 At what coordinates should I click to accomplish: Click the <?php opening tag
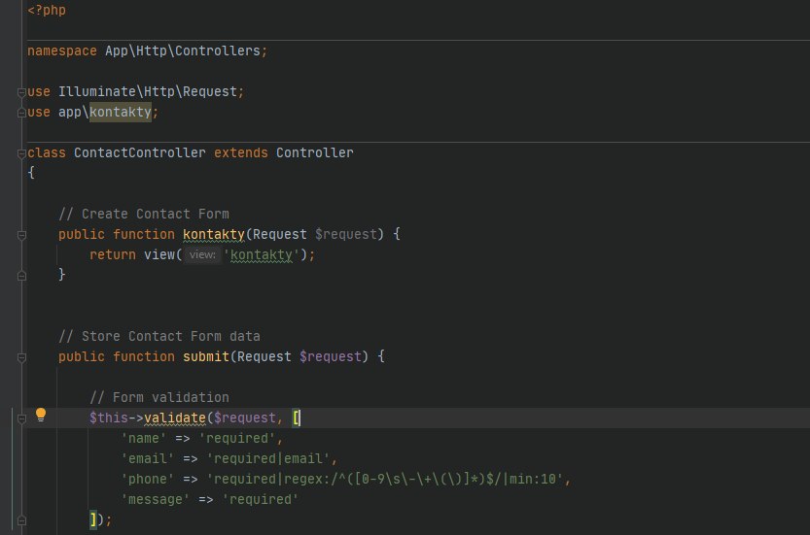coord(47,11)
